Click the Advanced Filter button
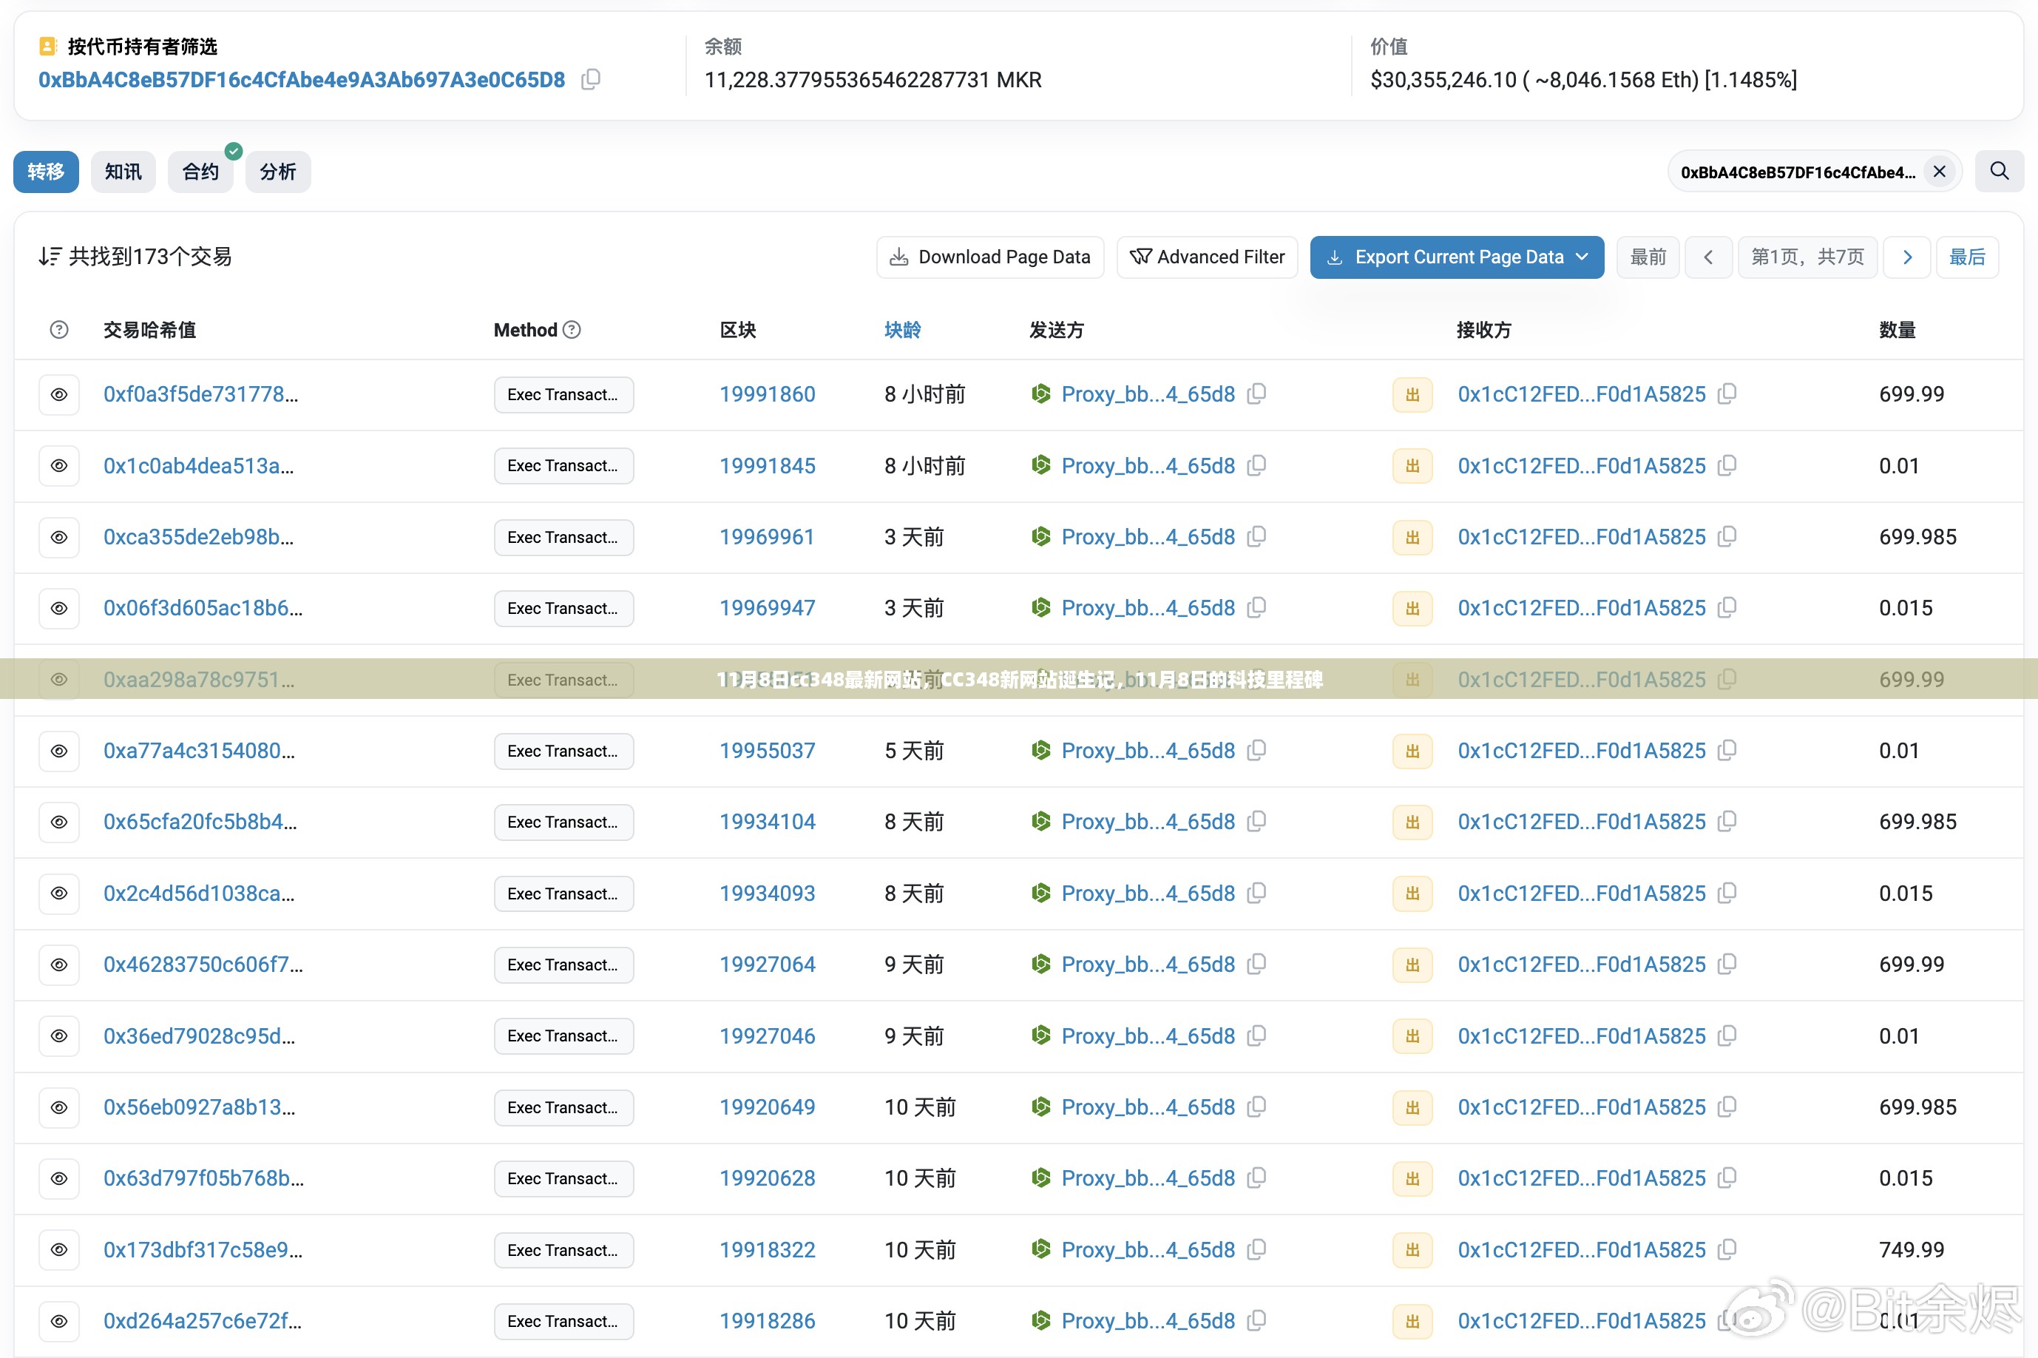This screenshot has width=2038, height=1358. [1207, 257]
